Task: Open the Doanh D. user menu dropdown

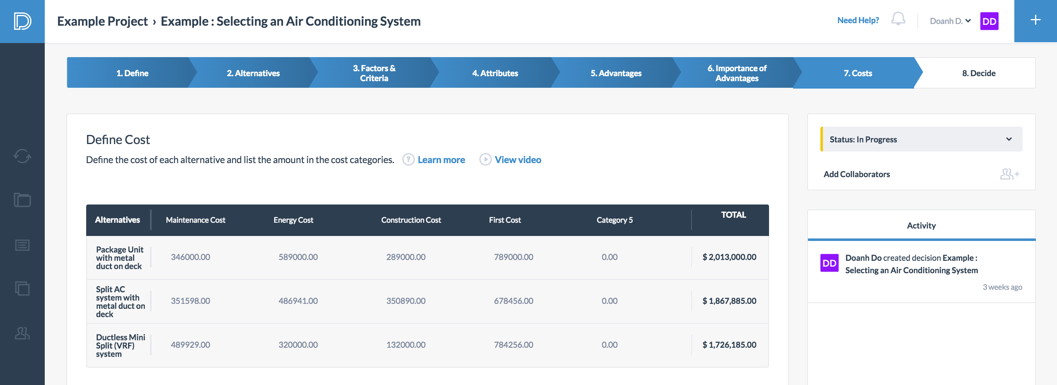Action: pyautogui.click(x=950, y=21)
